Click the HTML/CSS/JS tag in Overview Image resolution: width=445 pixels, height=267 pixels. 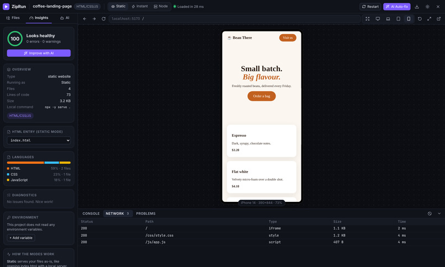pos(20,116)
